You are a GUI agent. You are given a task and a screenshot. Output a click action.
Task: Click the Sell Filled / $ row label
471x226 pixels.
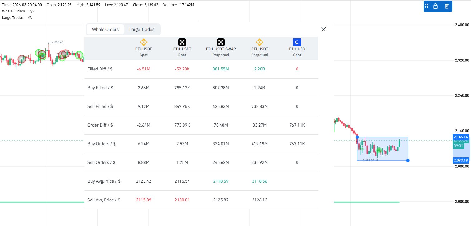pyautogui.click(x=100, y=106)
